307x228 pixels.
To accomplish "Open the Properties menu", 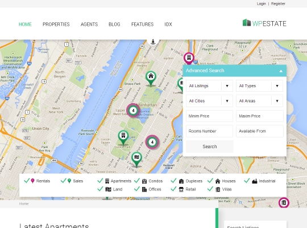I will pos(56,25).
